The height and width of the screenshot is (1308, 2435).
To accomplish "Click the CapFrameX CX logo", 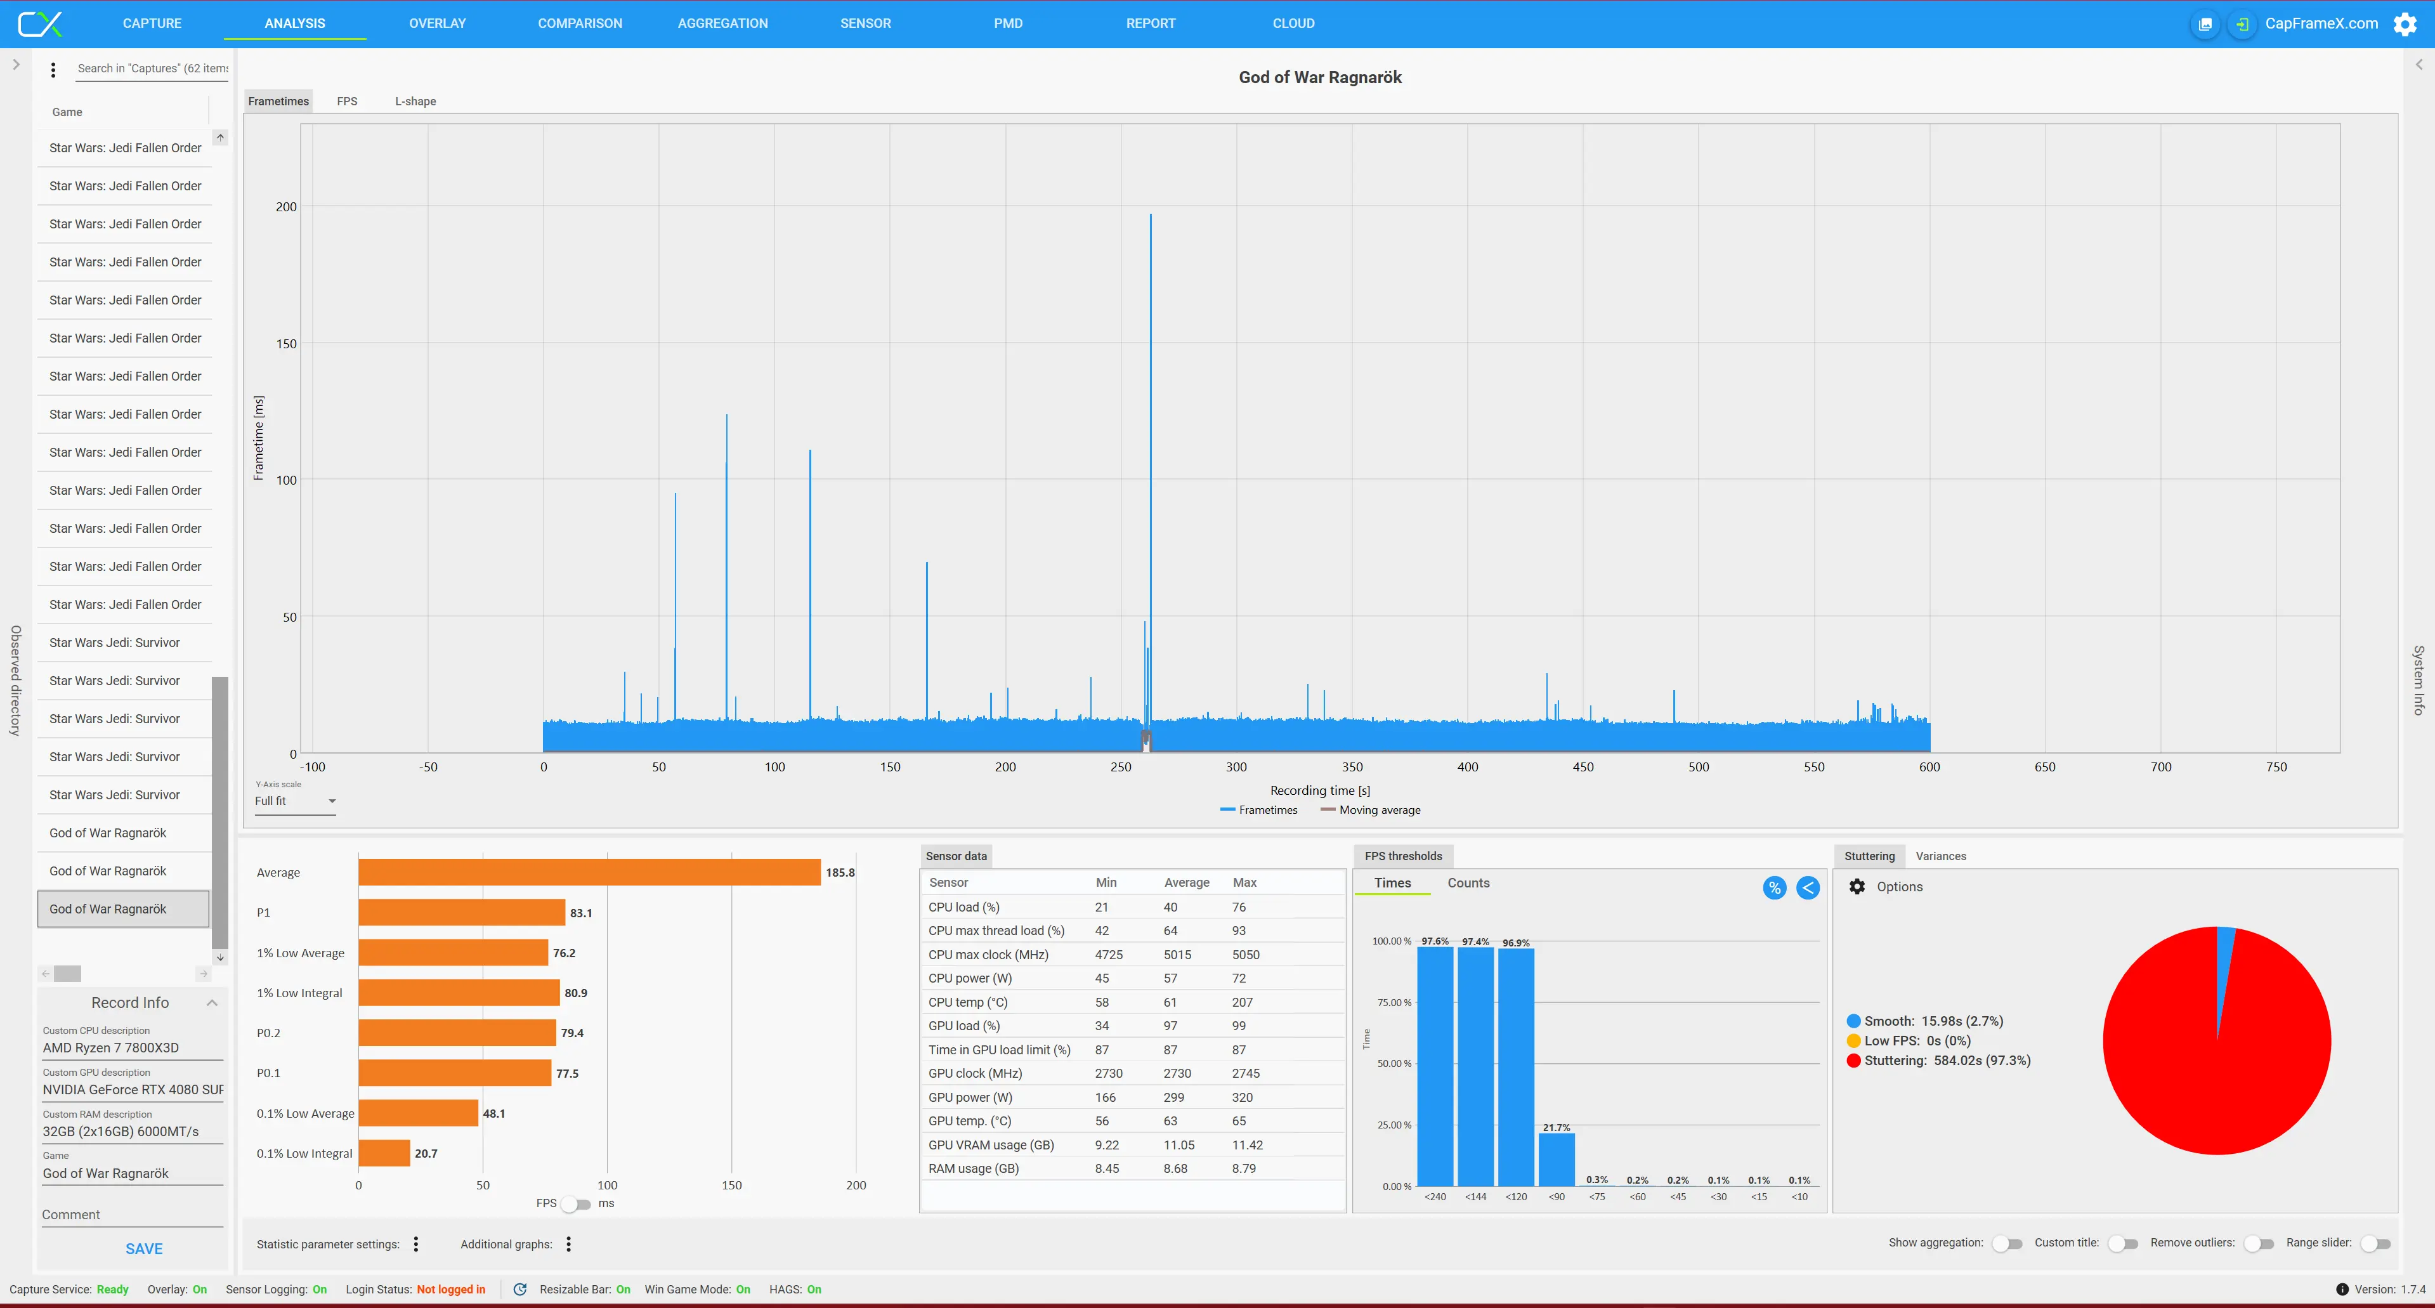I will 40,23.
